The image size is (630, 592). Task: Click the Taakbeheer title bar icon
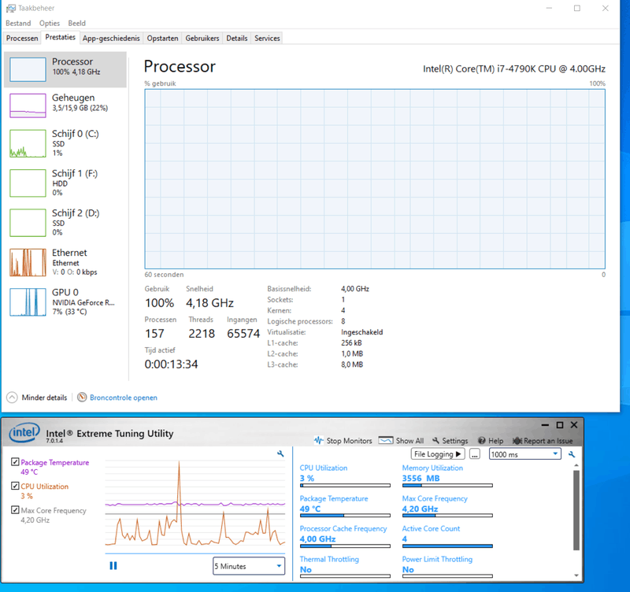coord(11,8)
